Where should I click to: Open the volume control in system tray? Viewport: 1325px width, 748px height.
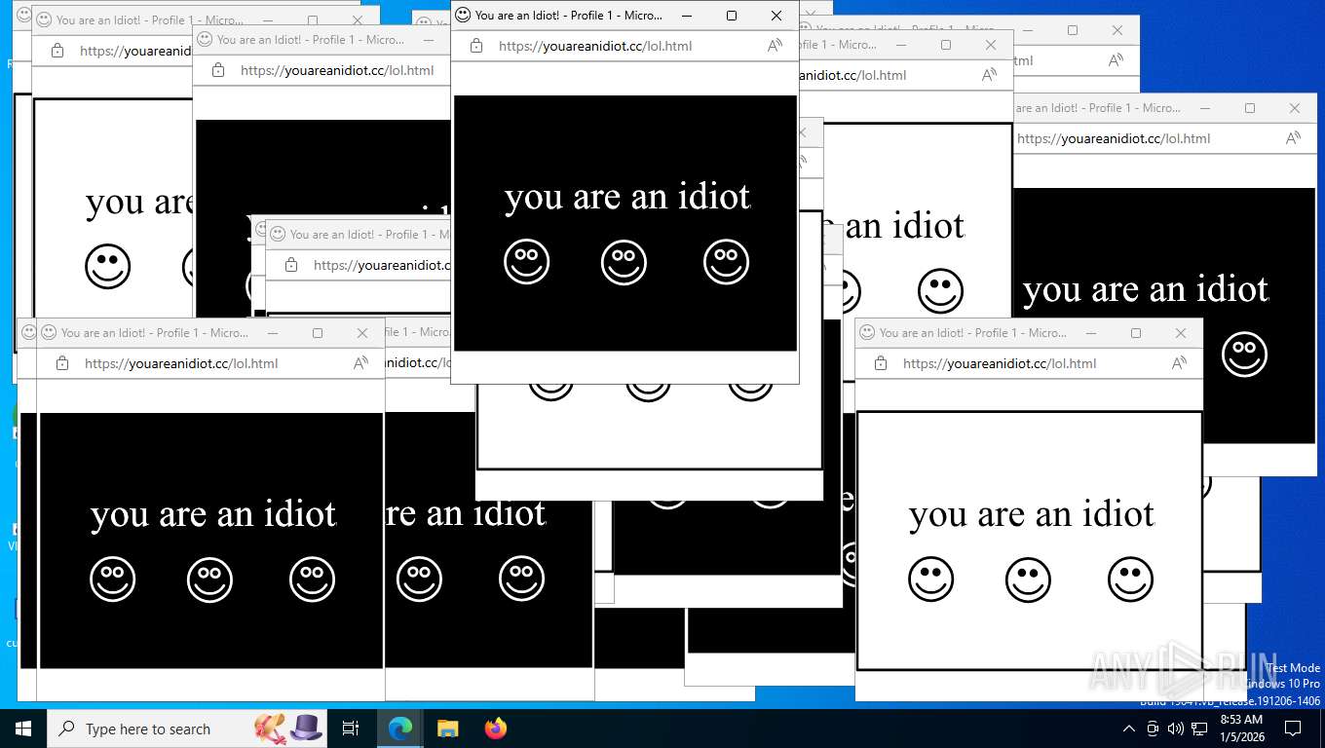[x=1175, y=729]
